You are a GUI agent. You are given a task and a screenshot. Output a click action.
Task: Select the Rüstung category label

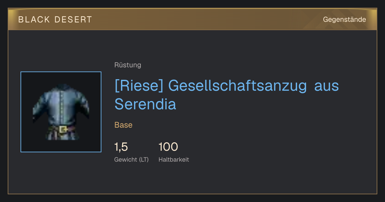pyautogui.click(x=128, y=65)
